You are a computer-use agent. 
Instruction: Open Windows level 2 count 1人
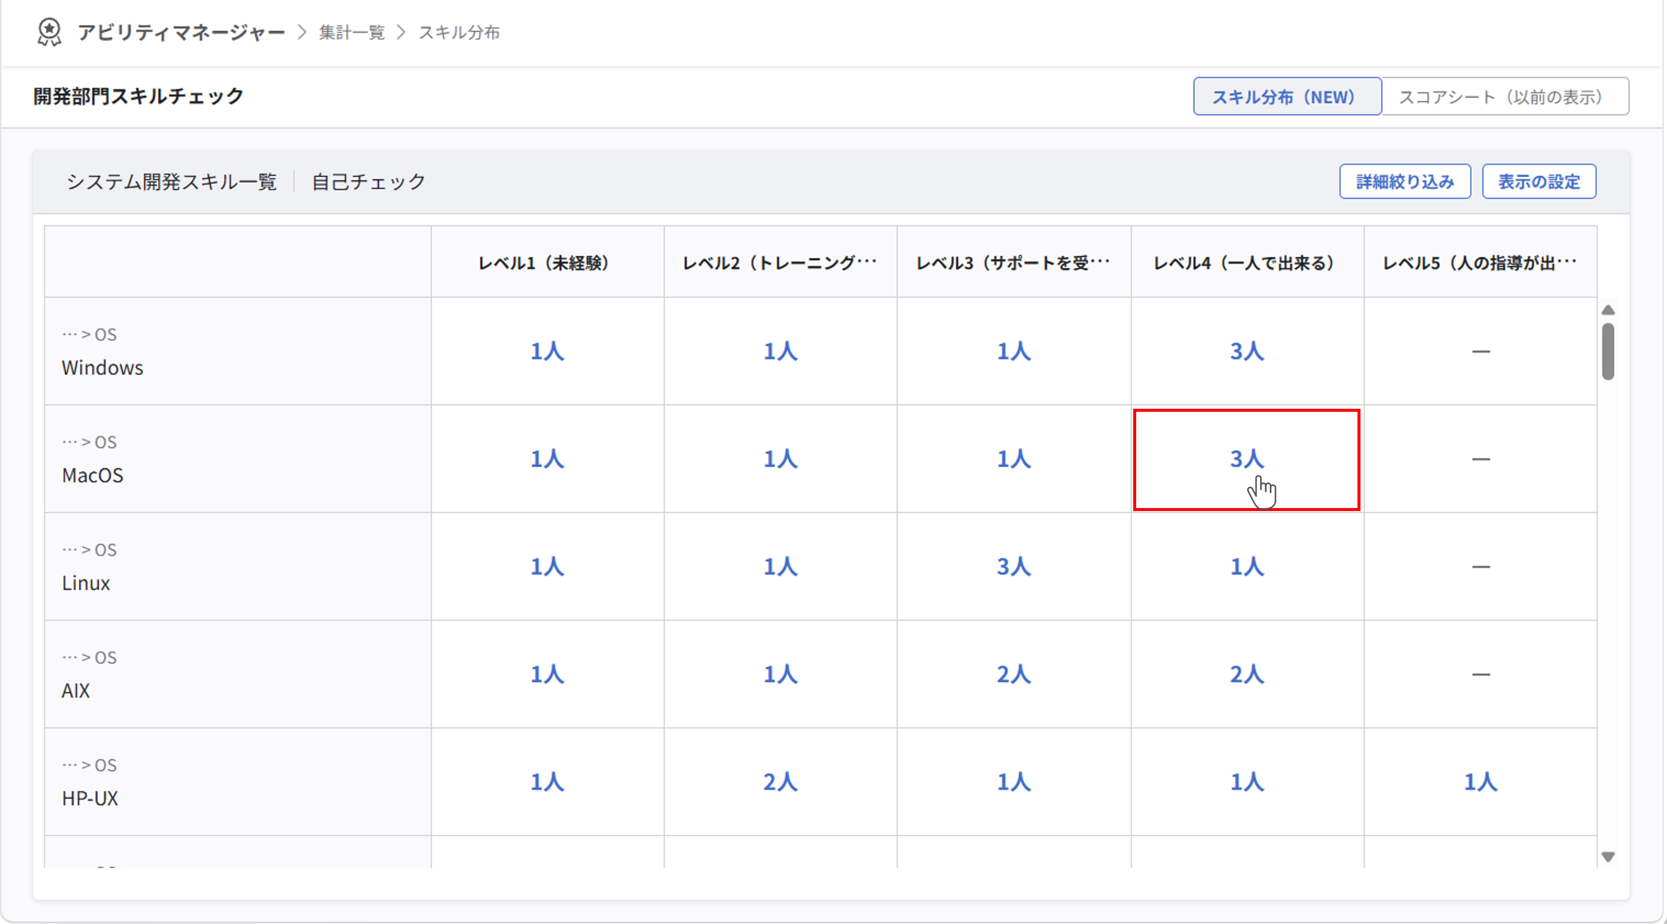[780, 351]
